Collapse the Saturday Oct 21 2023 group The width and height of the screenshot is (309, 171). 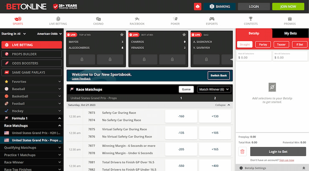coord(223,105)
